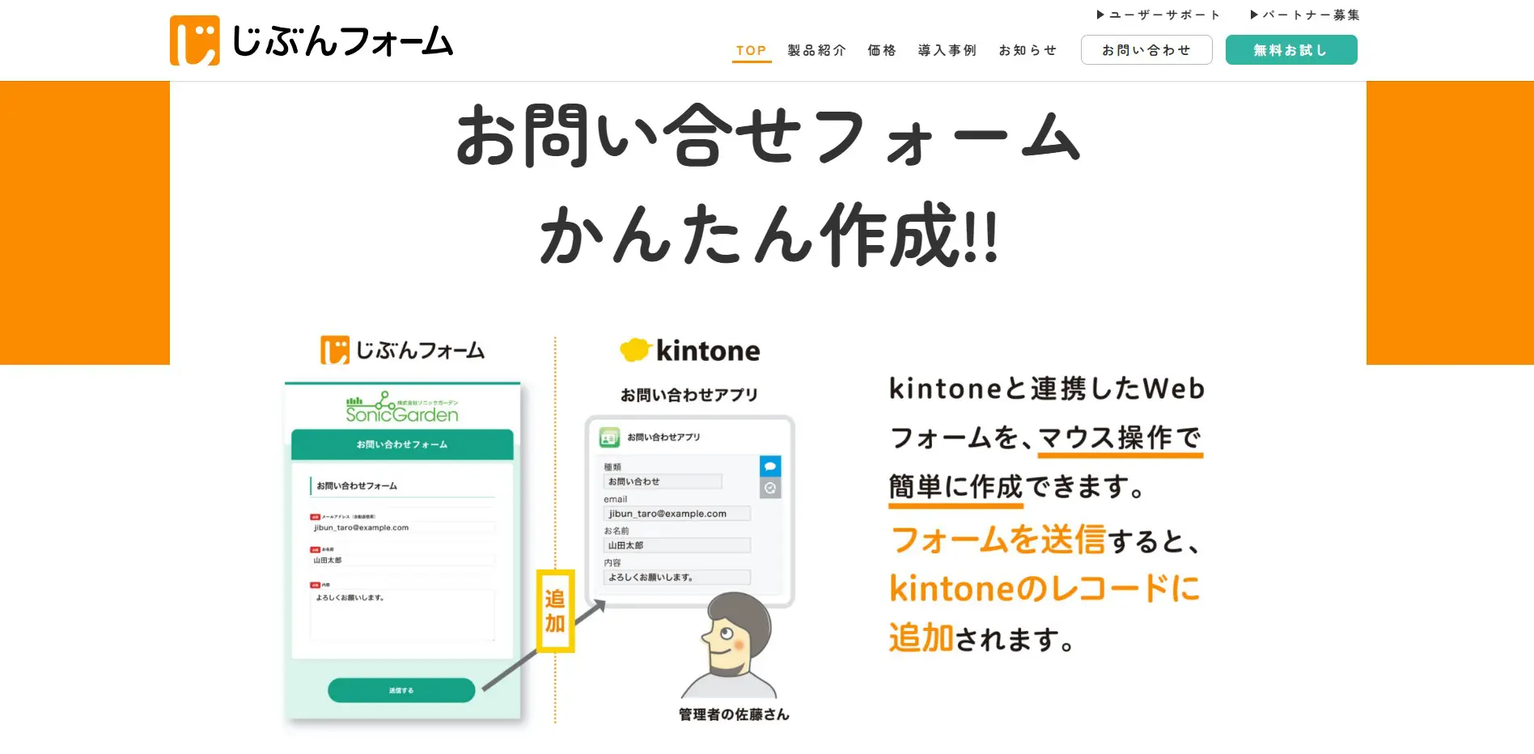This screenshot has width=1534, height=754.
Task: Click the green お問い合わせフォーム banner in sample form
Action: (x=402, y=444)
